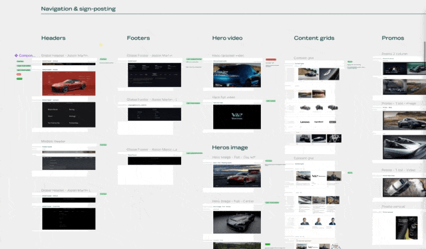Click the red status badge beside Hero carousel video
426x249 pixels.
[271, 59]
